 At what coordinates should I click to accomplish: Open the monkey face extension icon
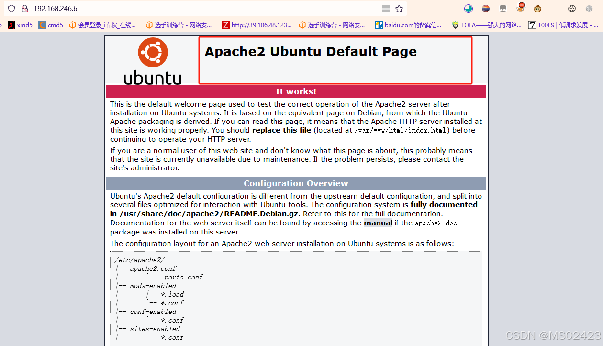click(538, 9)
